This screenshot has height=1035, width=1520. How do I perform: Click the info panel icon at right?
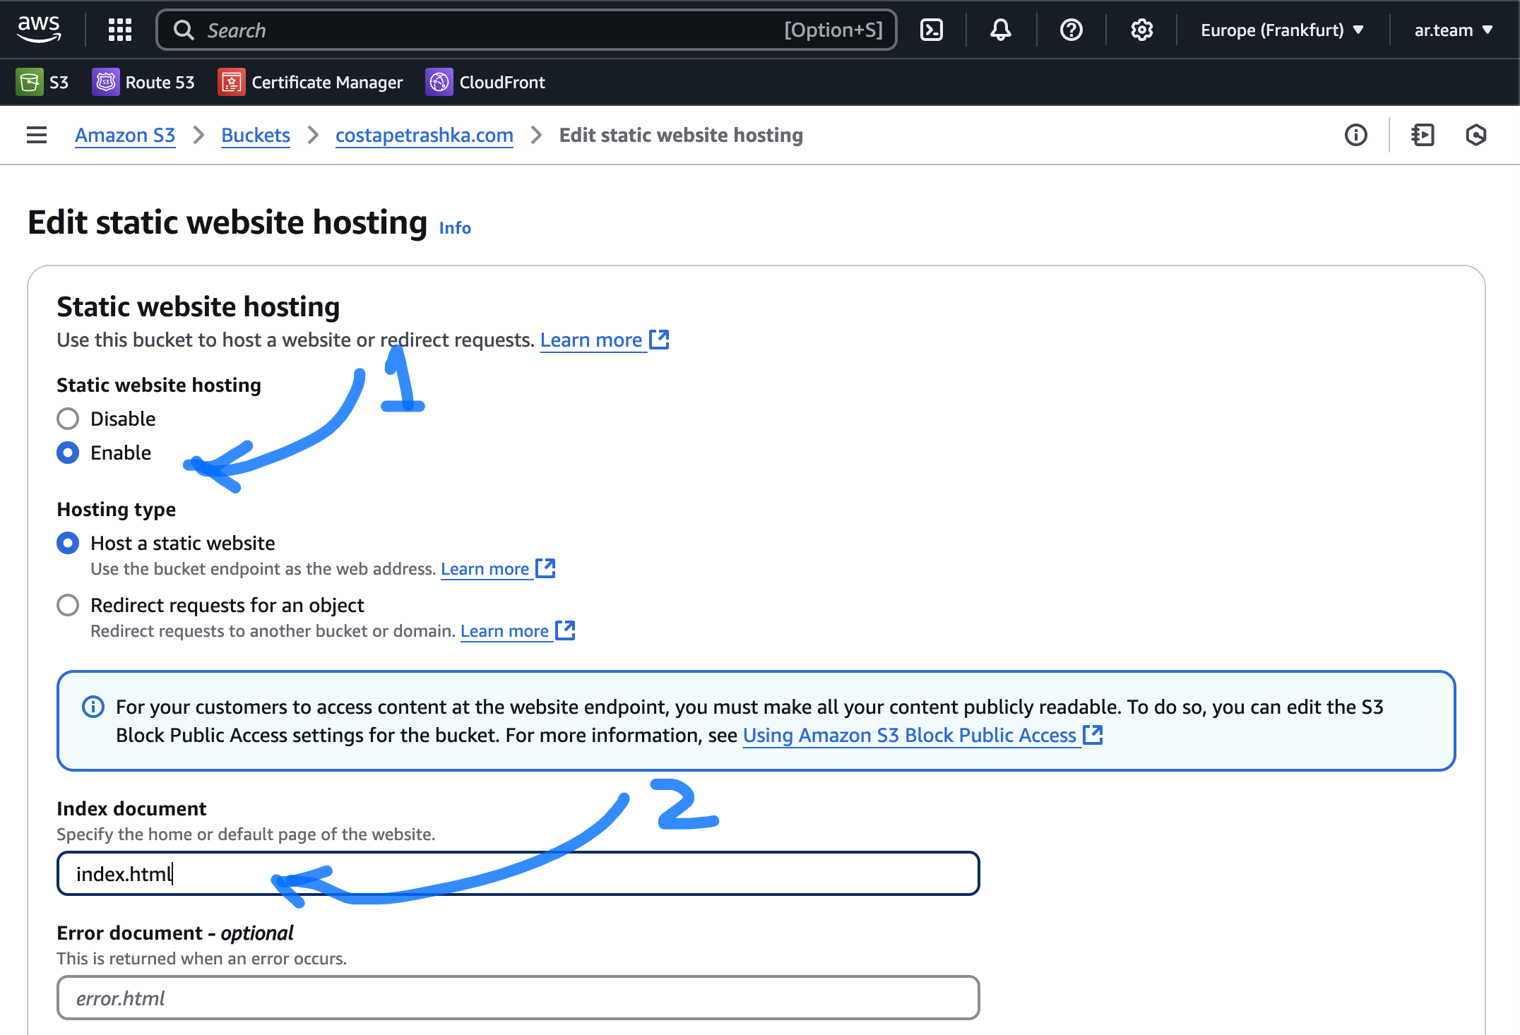pos(1355,135)
